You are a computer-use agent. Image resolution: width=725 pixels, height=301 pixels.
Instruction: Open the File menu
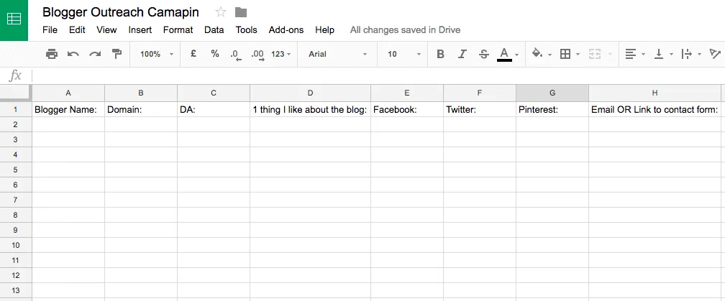50,30
